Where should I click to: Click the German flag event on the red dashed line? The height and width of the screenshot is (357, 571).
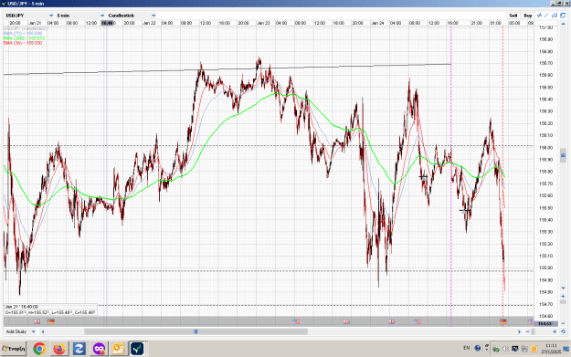(x=502, y=321)
